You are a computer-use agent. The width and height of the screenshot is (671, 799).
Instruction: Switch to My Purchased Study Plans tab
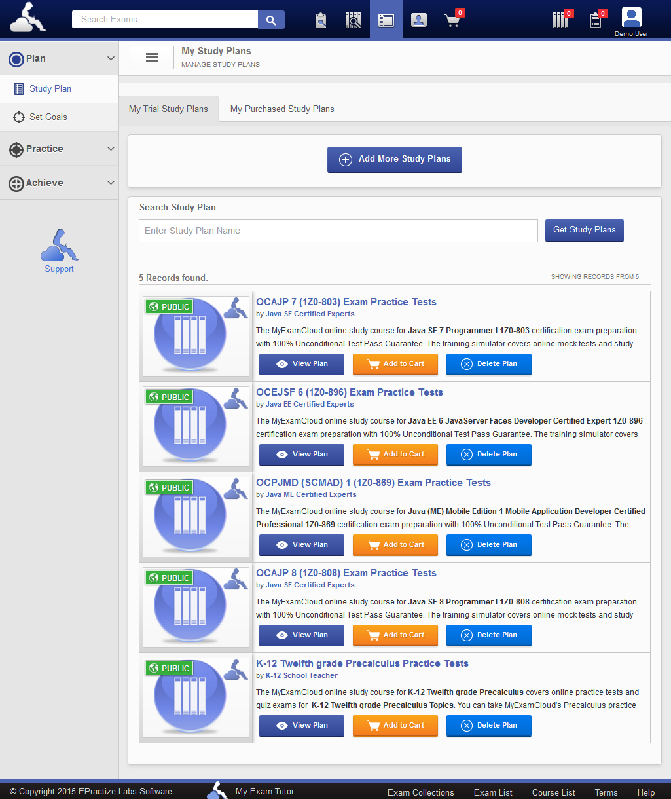click(282, 109)
